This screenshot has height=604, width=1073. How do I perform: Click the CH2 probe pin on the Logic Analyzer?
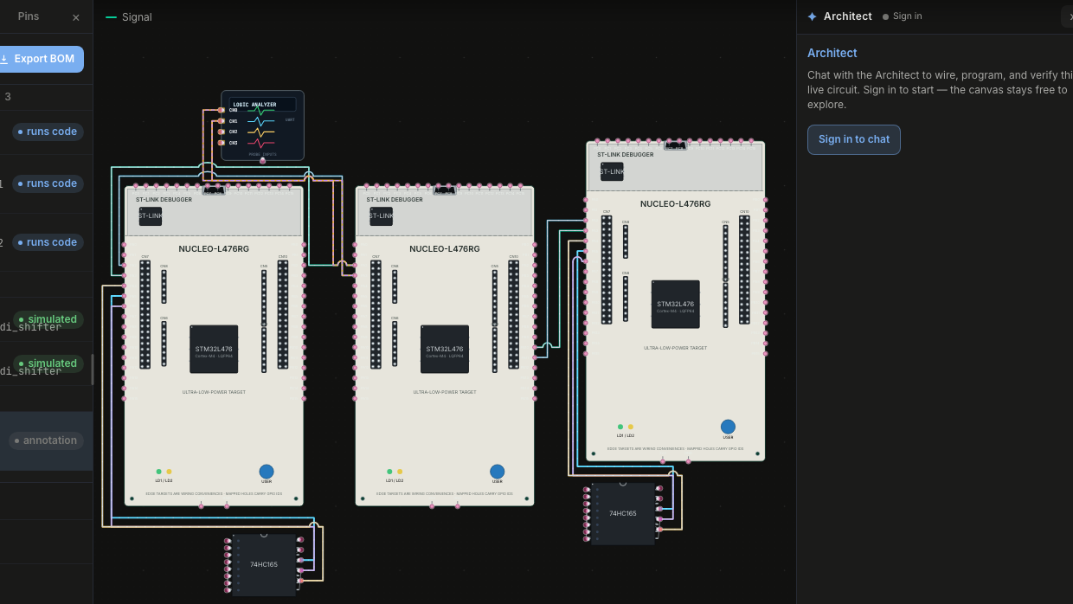[x=222, y=132]
